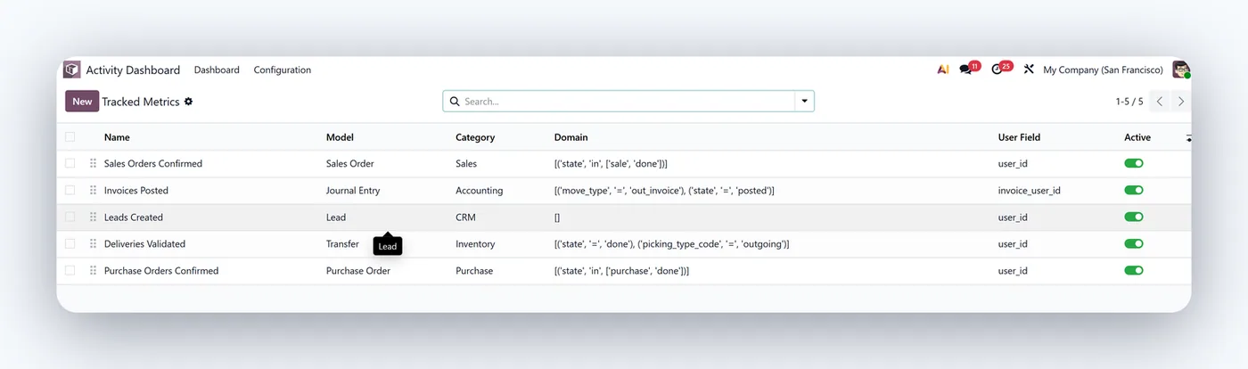Click the Transfer model cell
Screen dimensions: 1248x369
tap(342, 244)
